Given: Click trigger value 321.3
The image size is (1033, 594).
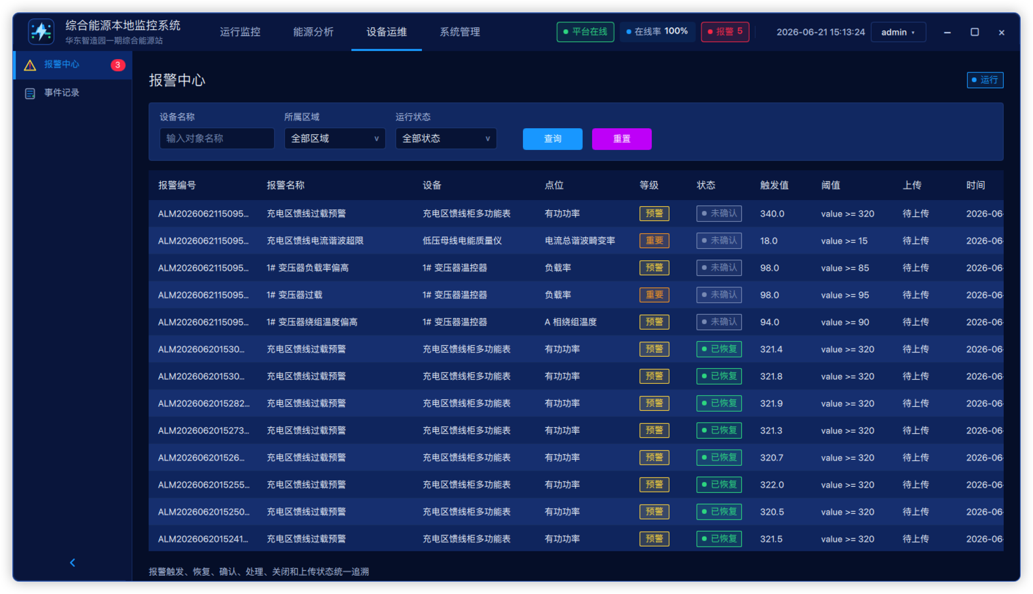Looking at the screenshot, I should click(771, 431).
